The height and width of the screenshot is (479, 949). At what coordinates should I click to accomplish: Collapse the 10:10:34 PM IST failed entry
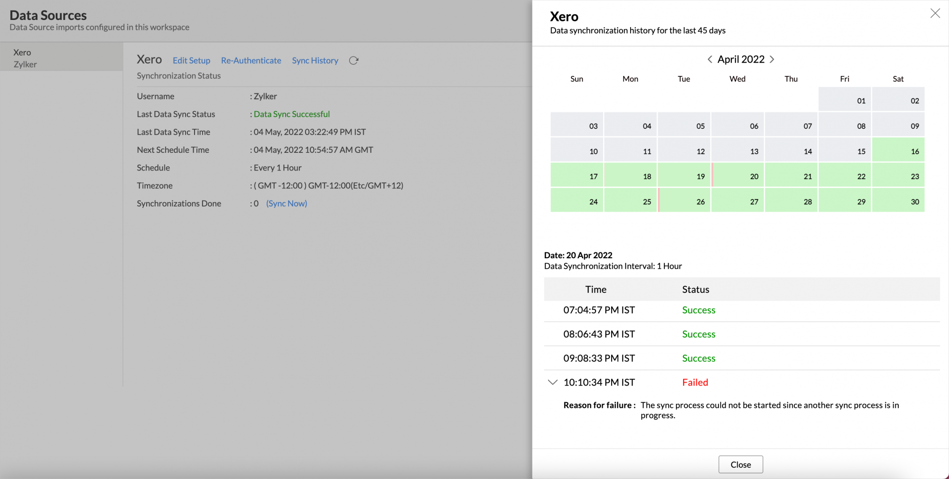(552, 382)
